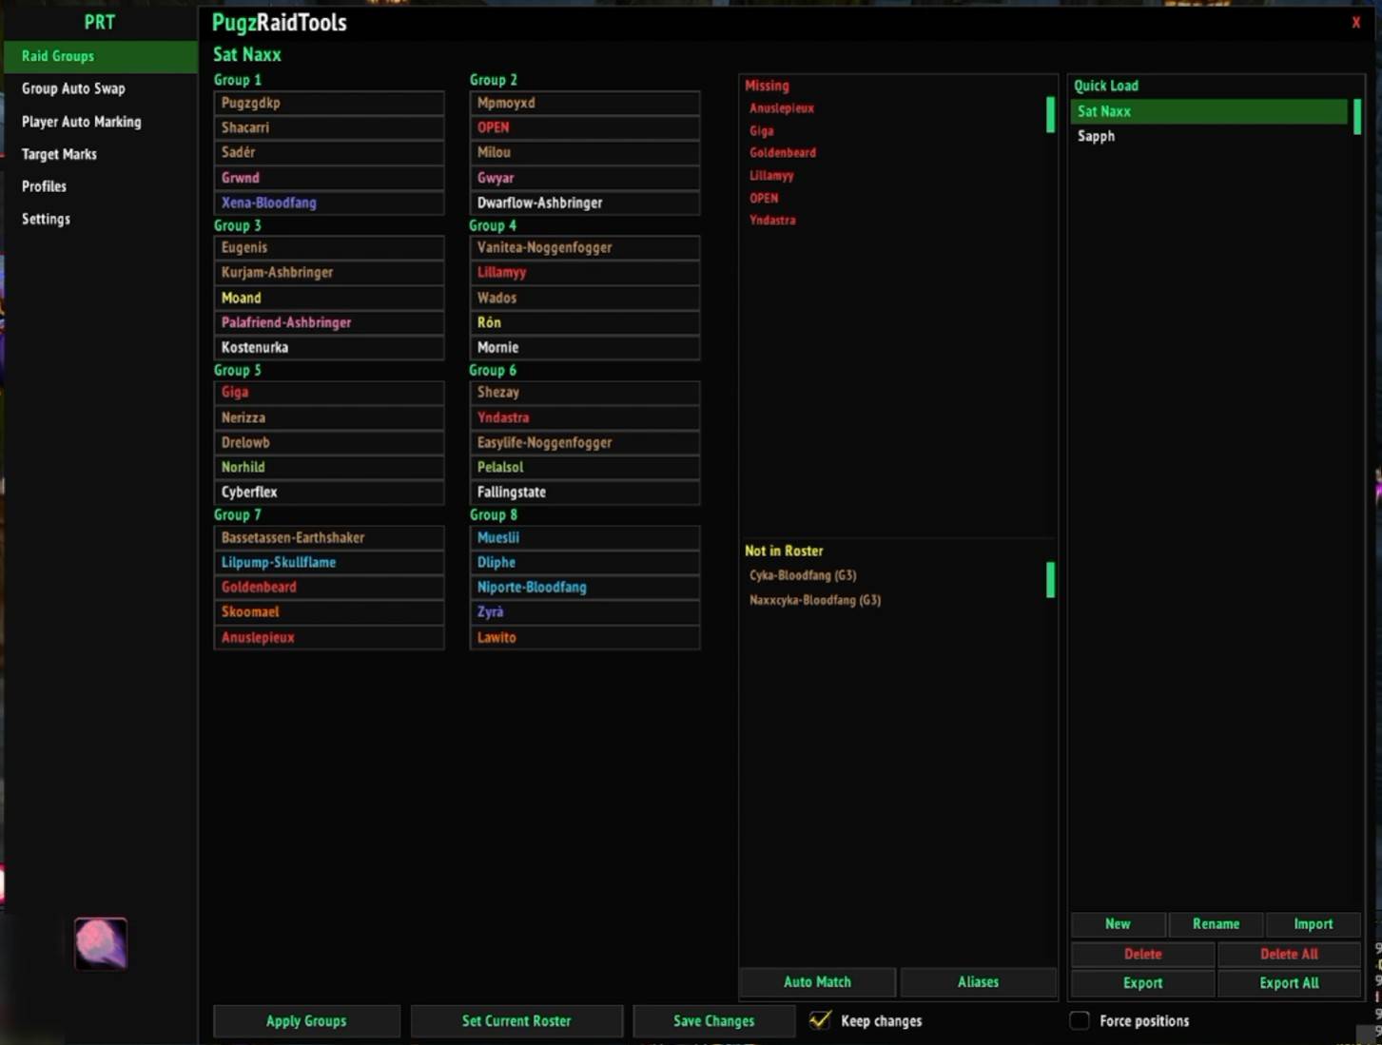Click the Shacarri player slot
Viewport: 1382px width, 1045px height.
329,127
